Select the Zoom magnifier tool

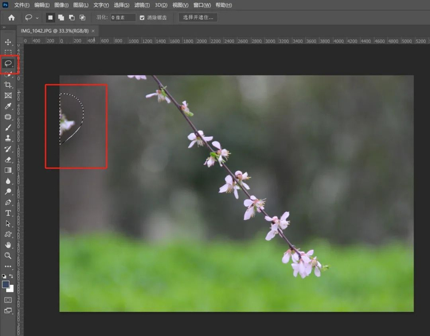click(8, 255)
